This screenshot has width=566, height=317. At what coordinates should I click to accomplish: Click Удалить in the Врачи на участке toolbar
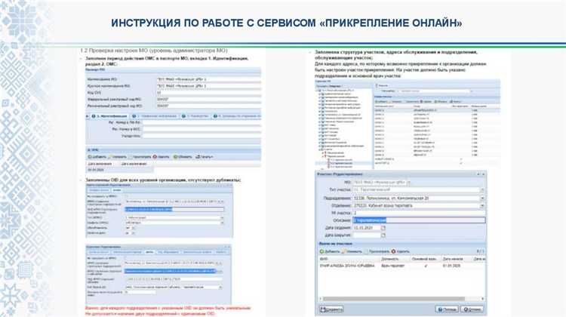tap(400, 251)
